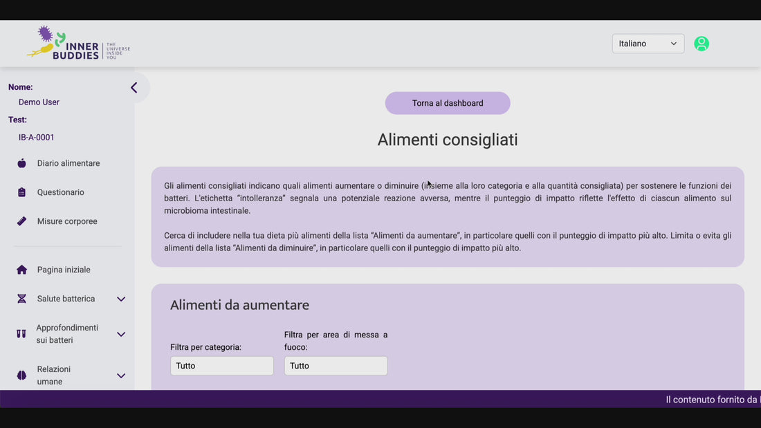The height and width of the screenshot is (428, 761).
Task: Click the InnerBuddies logo
Action: point(78,44)
